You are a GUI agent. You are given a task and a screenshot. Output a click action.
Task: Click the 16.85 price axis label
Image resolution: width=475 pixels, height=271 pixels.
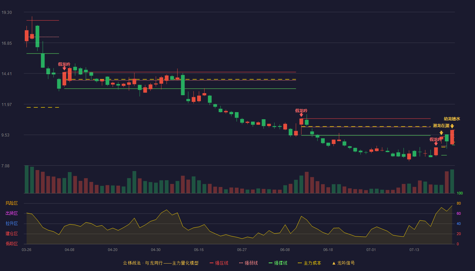tap(6, 43)
